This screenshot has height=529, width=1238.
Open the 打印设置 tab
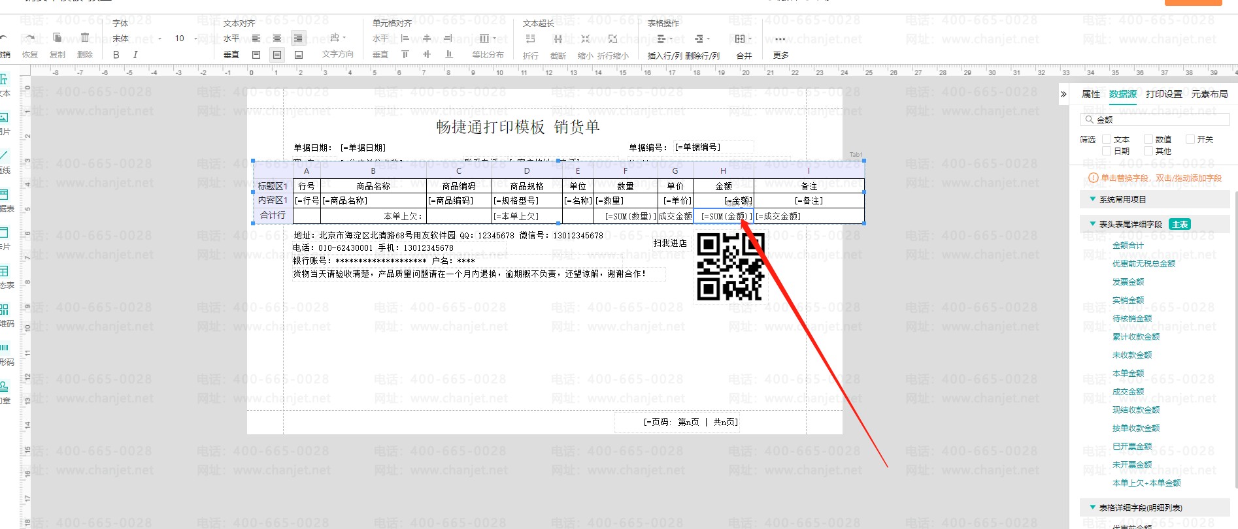coord(1163,94)
